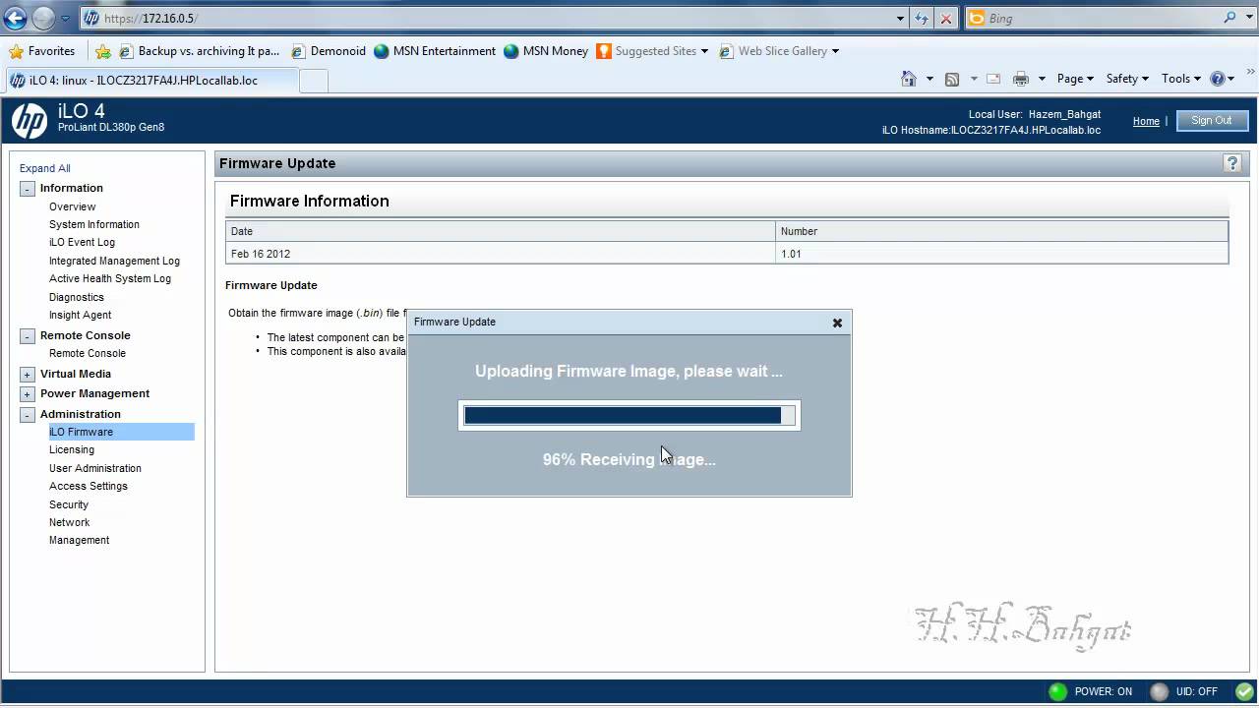Open the Favorites star button
The image size is (1259, 708).
click(x=41, y=51)
